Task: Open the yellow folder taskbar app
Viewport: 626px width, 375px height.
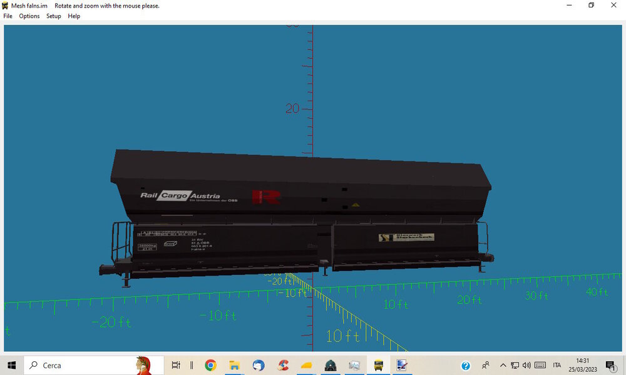Action: pyautogui.click(x=306, y=365)
